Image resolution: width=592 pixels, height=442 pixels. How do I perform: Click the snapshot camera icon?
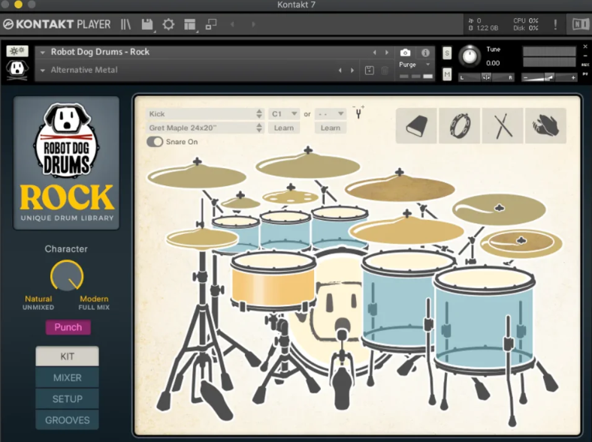point(405,53)
